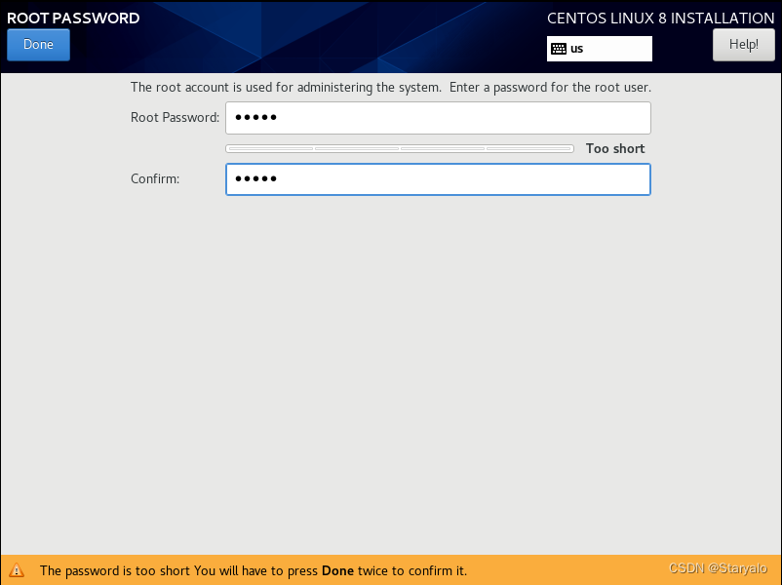This screenshot has height=585, width=782.
Task: Click the password too short warning message
Action: pos(254,570)
